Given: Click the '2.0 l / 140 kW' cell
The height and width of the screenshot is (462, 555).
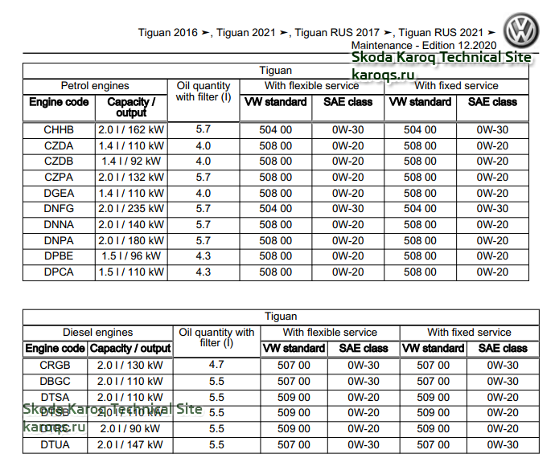Looking at the screenshot, I should [131, 224].
